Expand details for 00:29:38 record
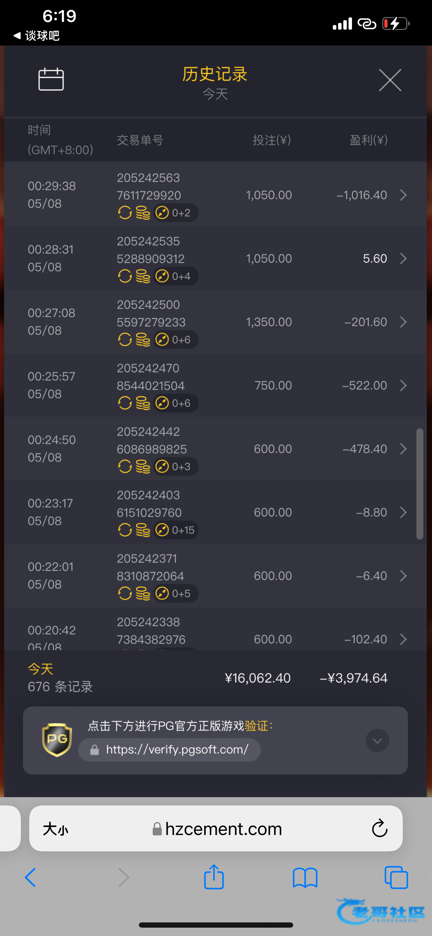Viewport: 432px width, 936px height. click(403, 195)
